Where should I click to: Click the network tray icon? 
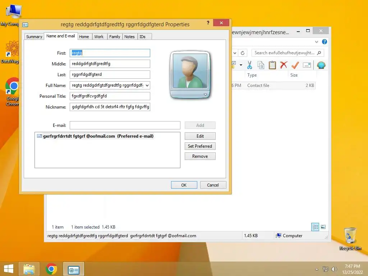326,269
